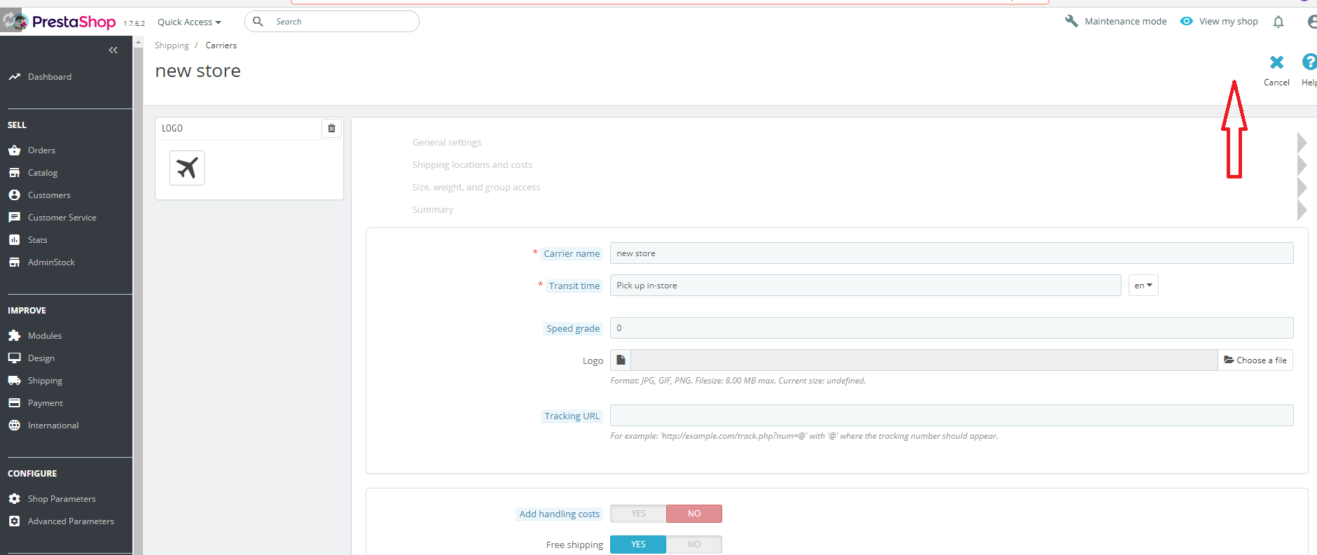Image resolution: width=1317 pixels, height=555 pixels.
Task: Click the Catalog store icon
Action: click(x=14, y=173)
